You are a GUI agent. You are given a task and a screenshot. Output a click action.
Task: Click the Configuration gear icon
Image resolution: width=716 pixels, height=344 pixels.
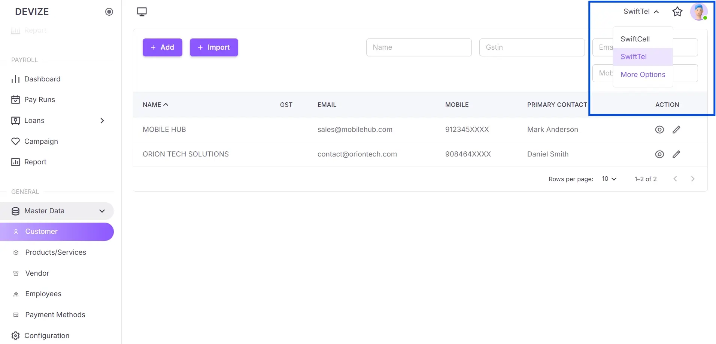coord(15,336)
